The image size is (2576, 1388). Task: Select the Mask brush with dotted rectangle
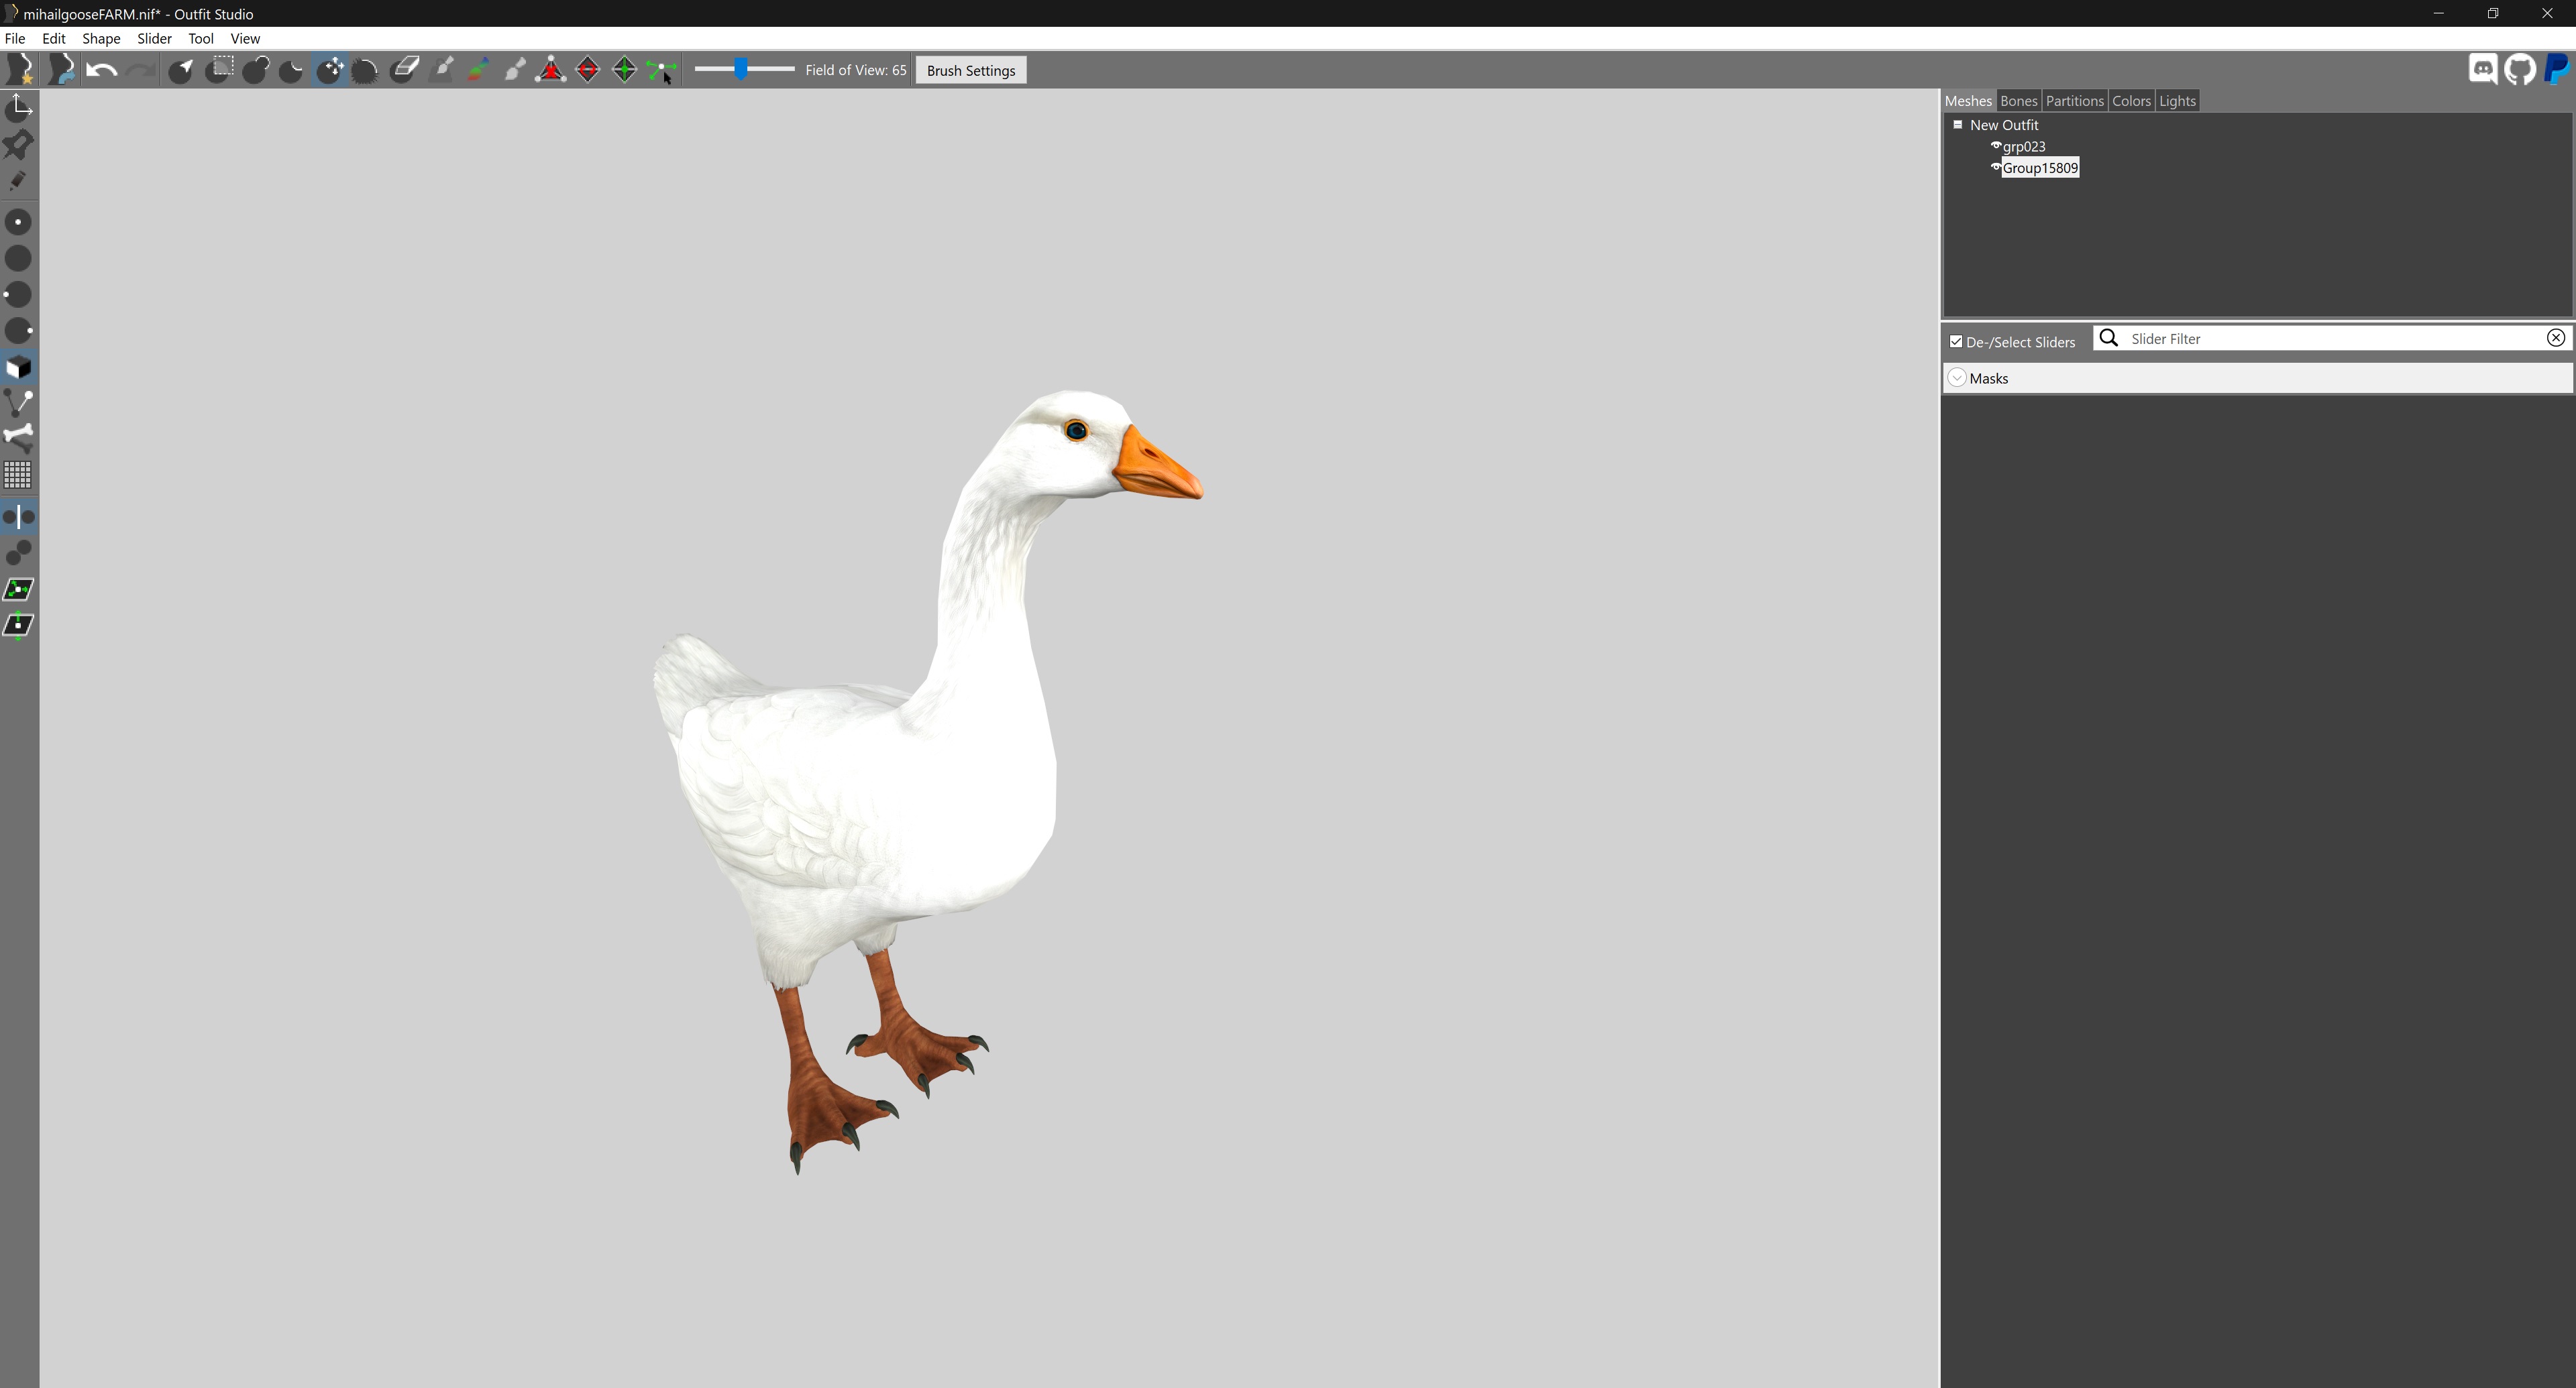(x=220, y=70)
